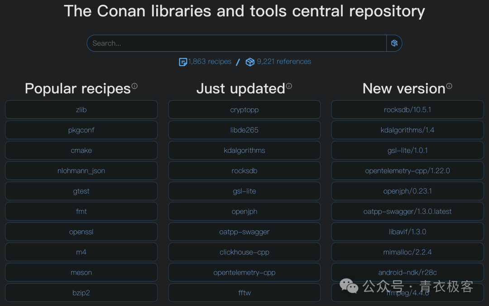Open android-ndk/r28c from the New version list
489x306 pixels.
[407, 272]
